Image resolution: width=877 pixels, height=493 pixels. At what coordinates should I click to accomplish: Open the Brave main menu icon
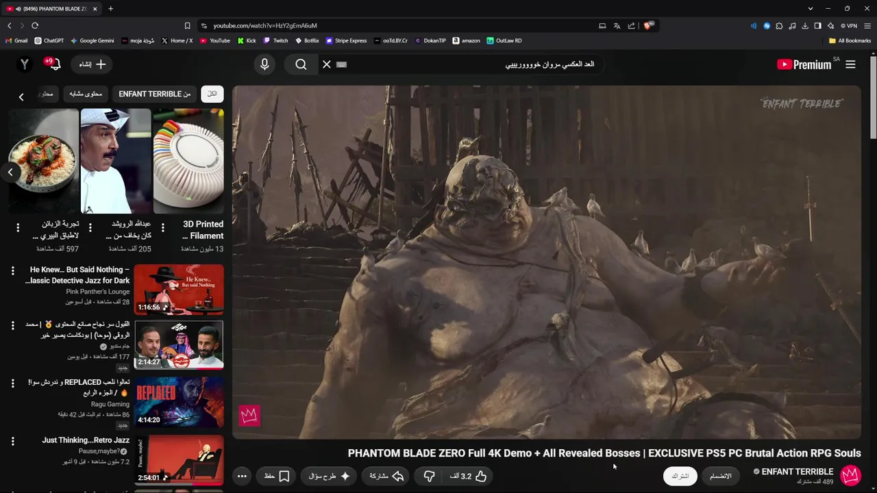867,26
